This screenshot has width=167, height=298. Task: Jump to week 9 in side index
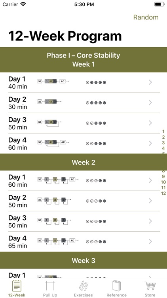pos(163,176)
